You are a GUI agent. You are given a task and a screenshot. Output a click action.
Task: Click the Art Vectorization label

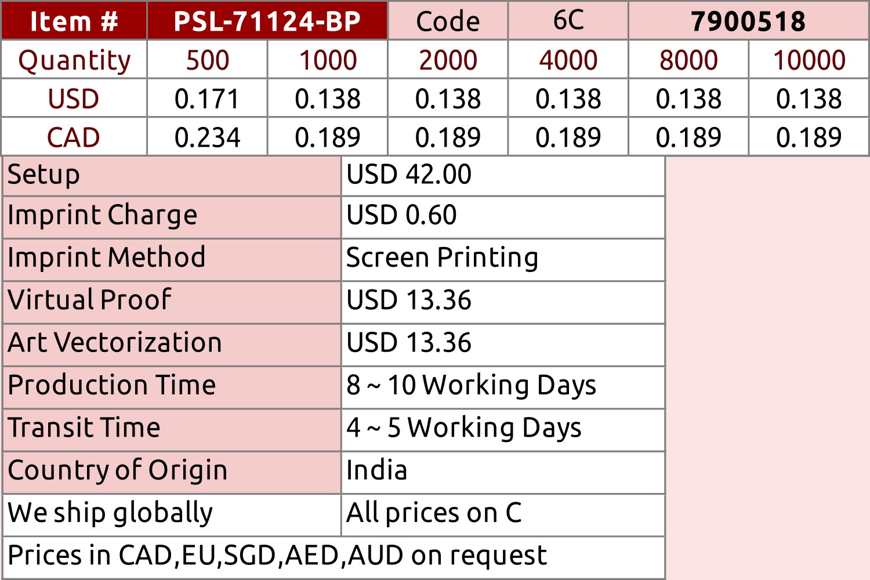coord(115,342)
